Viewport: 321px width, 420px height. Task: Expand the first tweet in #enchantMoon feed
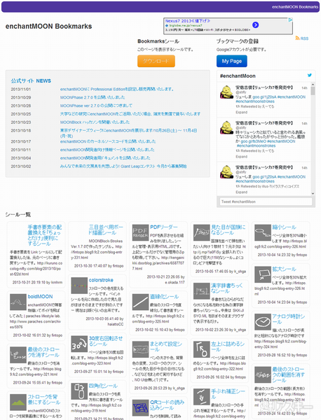click(241, 112)
